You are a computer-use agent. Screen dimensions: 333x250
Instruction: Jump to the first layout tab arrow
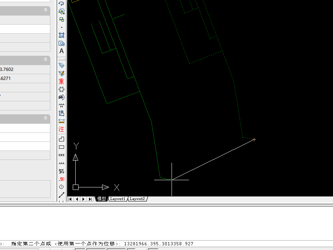click(70, 199)
